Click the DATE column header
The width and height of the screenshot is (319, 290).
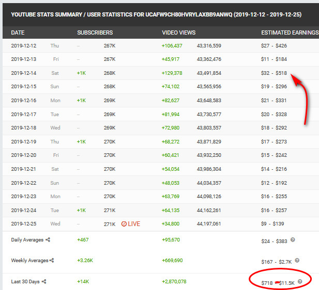coord(18,33)
